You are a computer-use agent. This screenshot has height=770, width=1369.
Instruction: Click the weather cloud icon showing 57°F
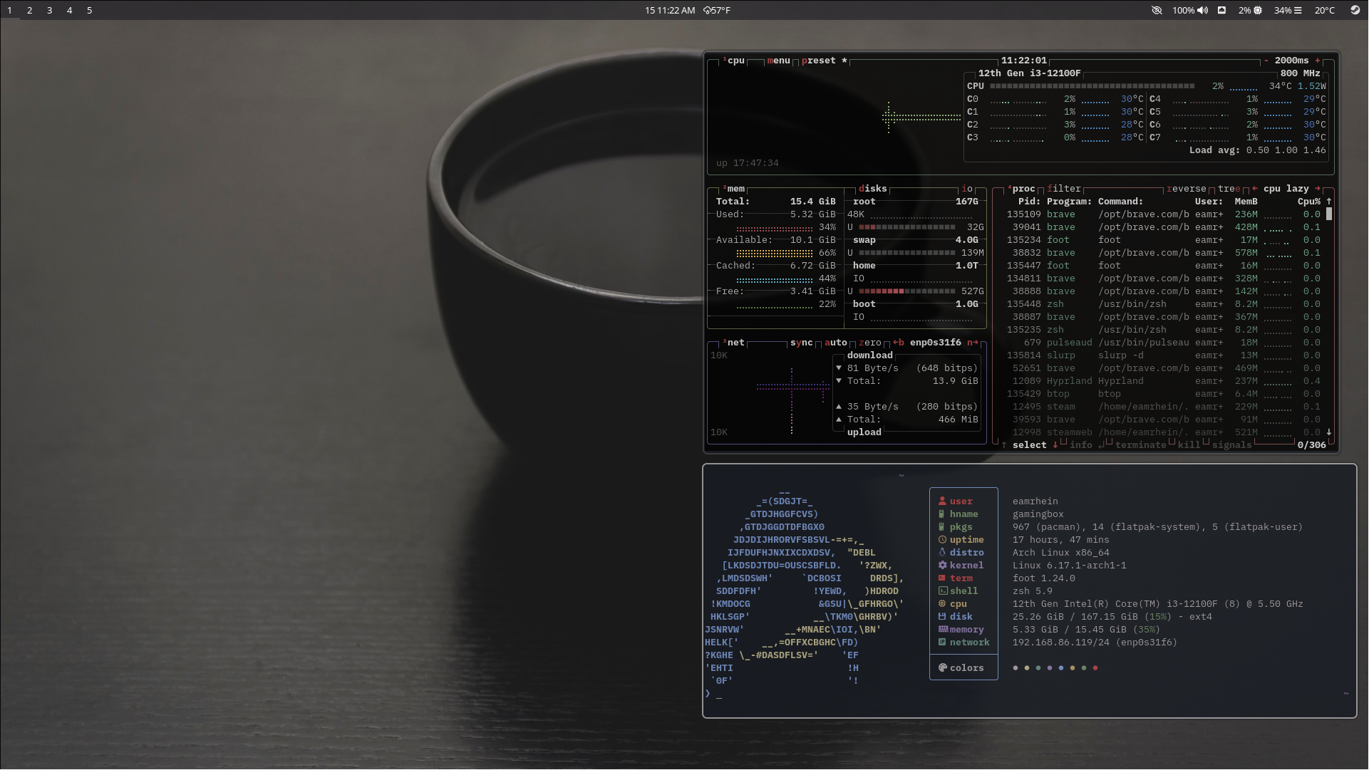(x=708, y=10)
